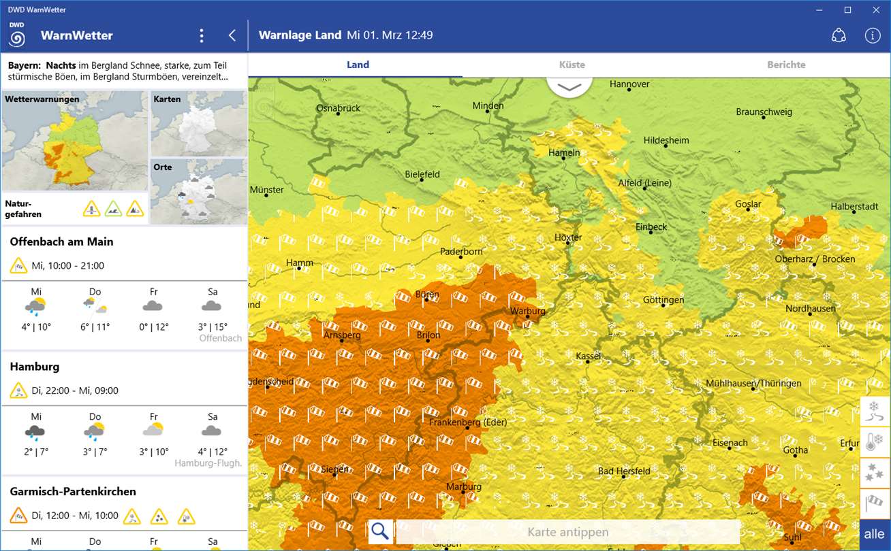Switch to the Berichte tab

point(786,65)
